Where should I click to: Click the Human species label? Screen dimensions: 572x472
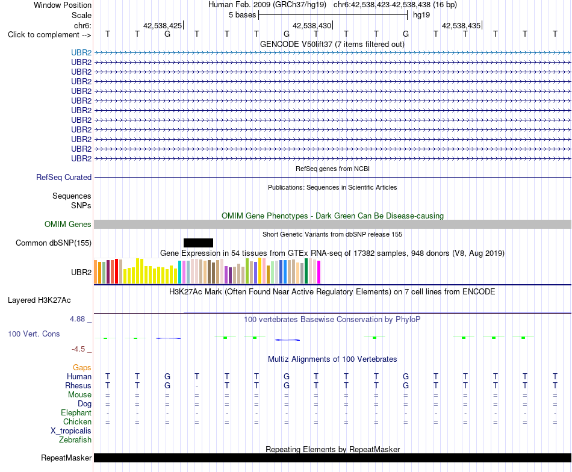tap(79, 376)
